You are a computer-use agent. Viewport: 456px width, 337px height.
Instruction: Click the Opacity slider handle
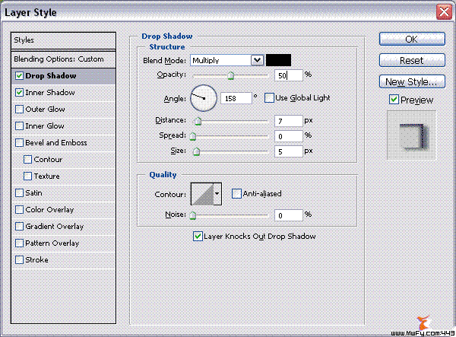[230, 75]
